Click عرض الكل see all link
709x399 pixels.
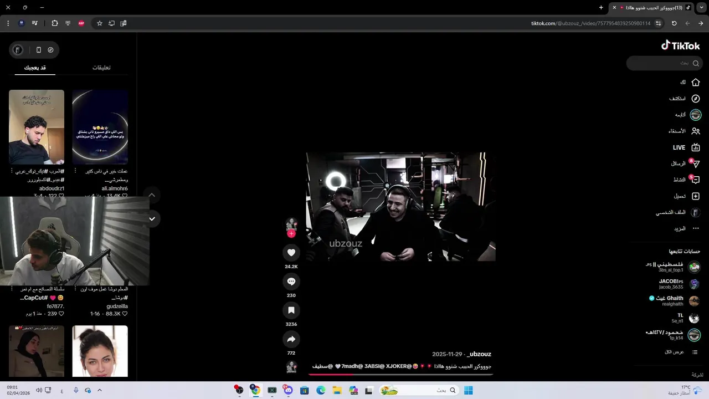675,352
